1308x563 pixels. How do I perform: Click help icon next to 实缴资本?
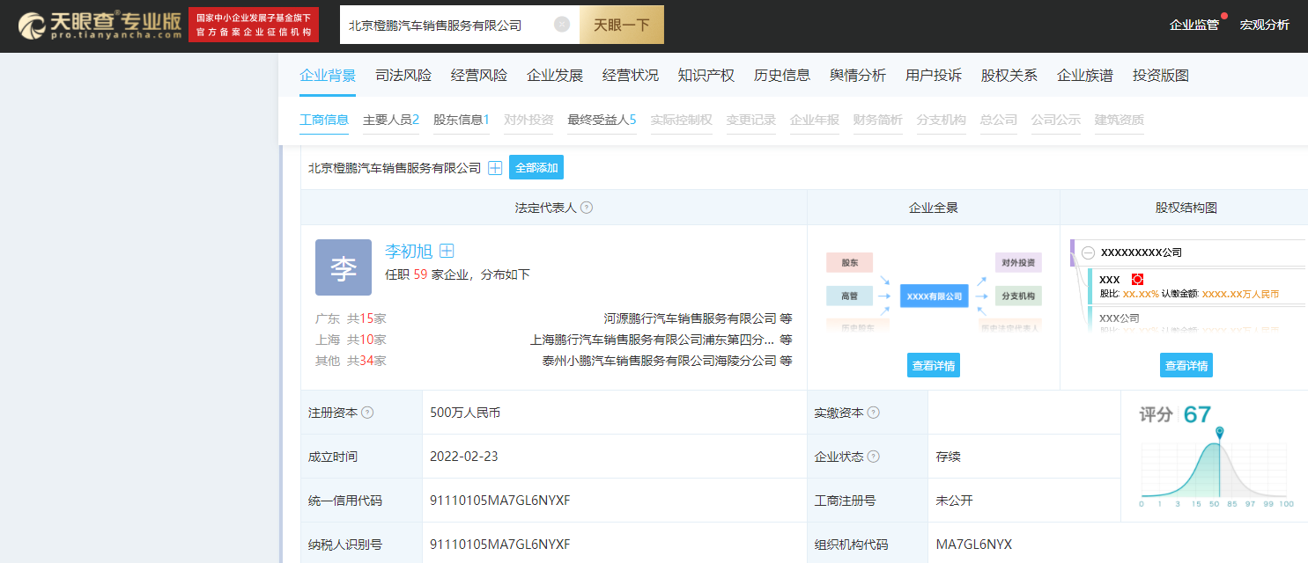pyautogui.click(x=873, y=413)
